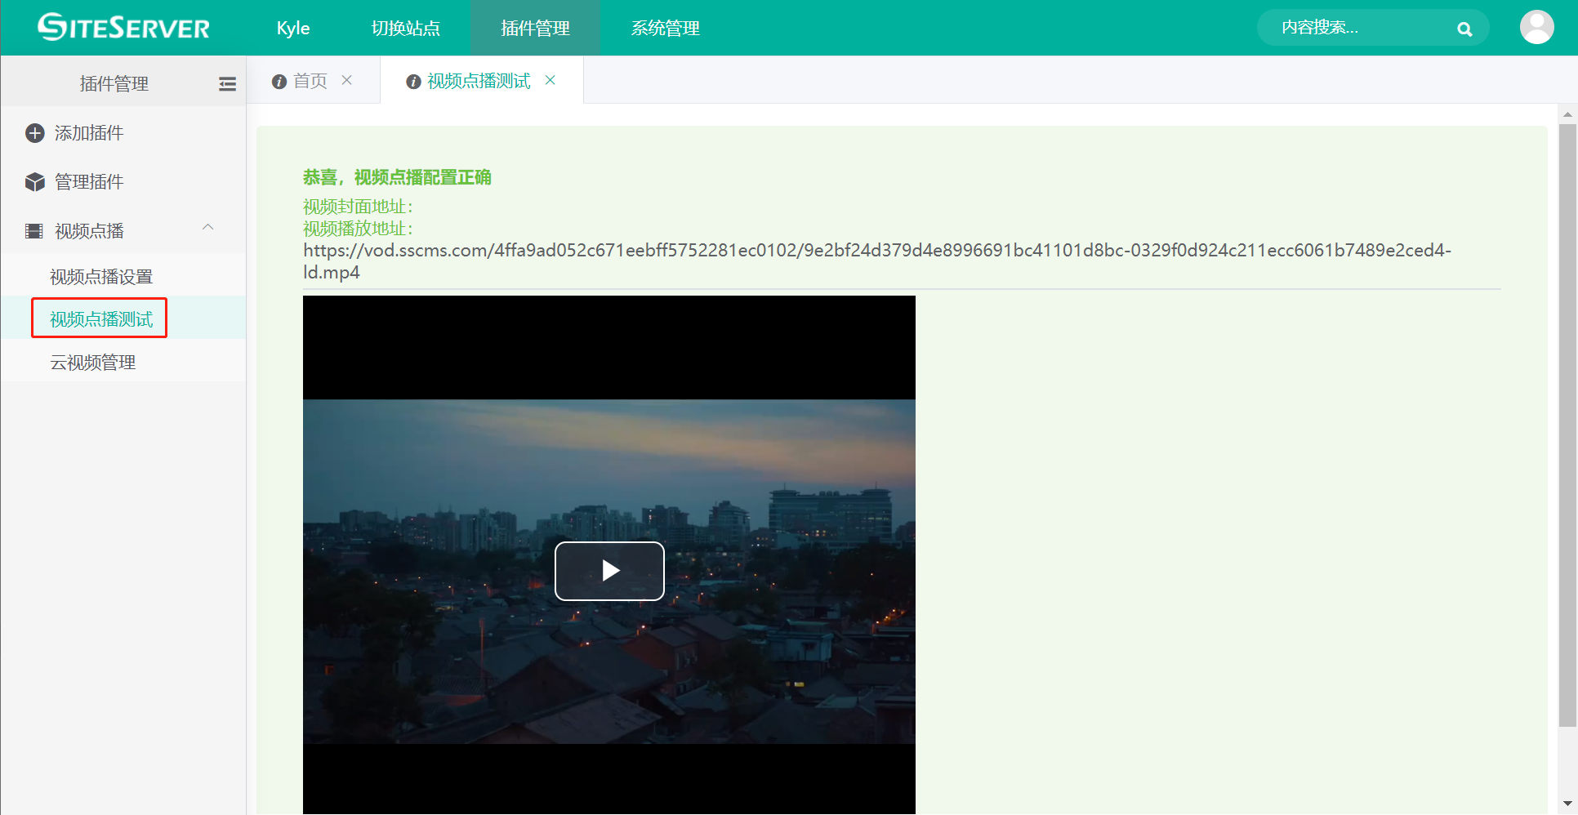
Task: Open the 插件管理 top menu
Action: (535, 29)
